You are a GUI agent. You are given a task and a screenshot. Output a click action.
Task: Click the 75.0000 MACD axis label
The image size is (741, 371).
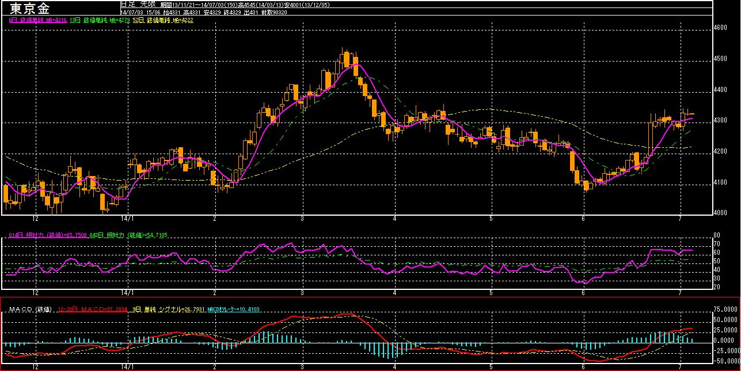pos(725,309)
